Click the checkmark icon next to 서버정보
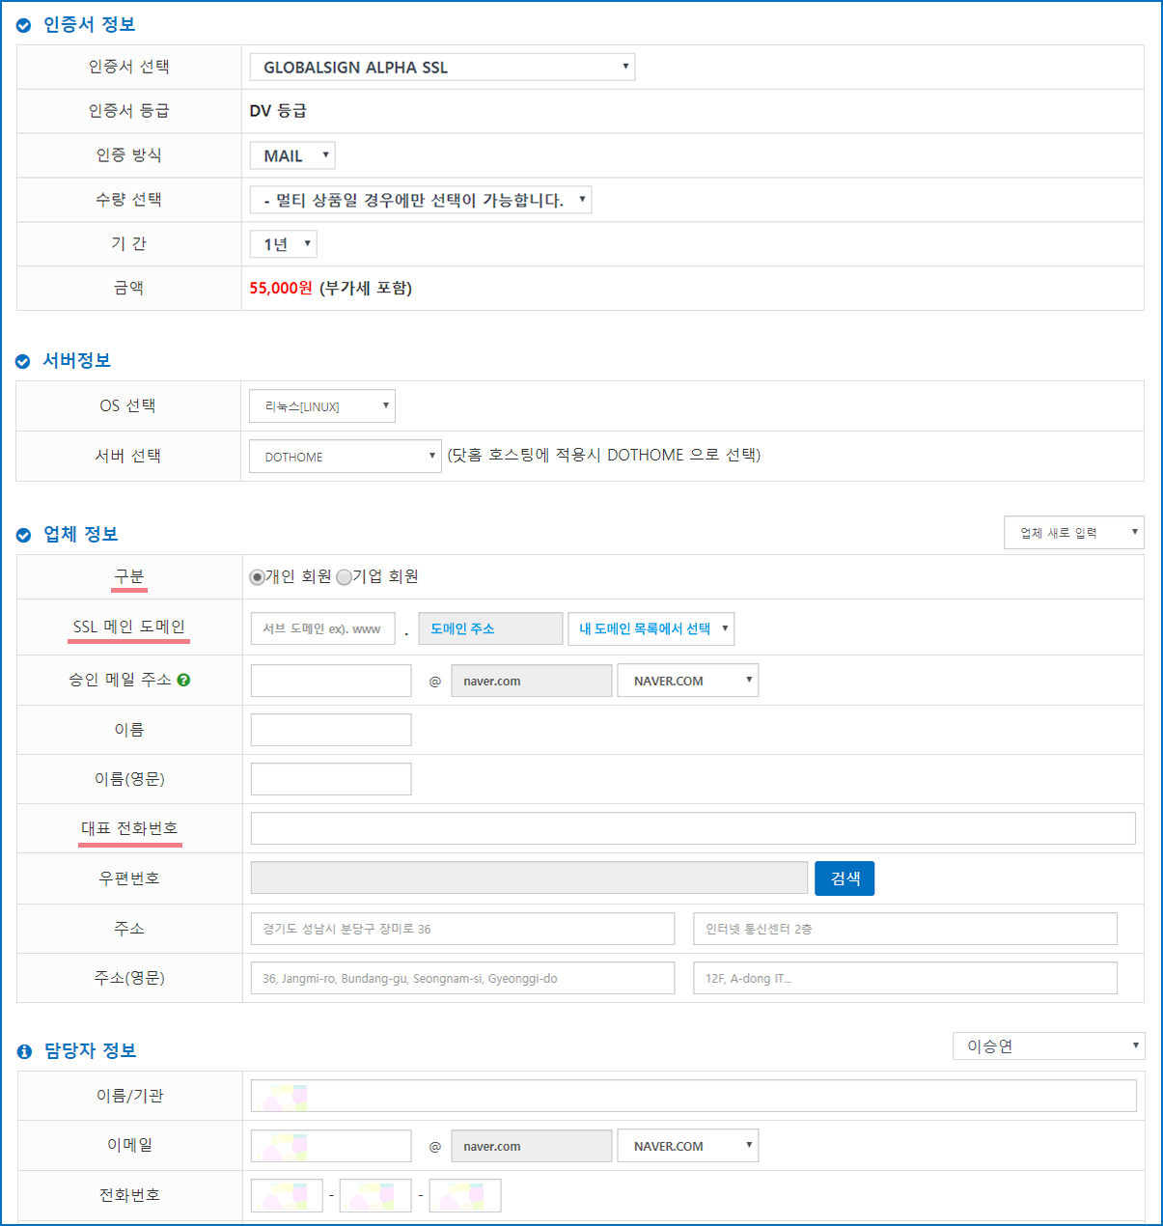Viewport: 1163px width, 1226px height. point(23,362)
